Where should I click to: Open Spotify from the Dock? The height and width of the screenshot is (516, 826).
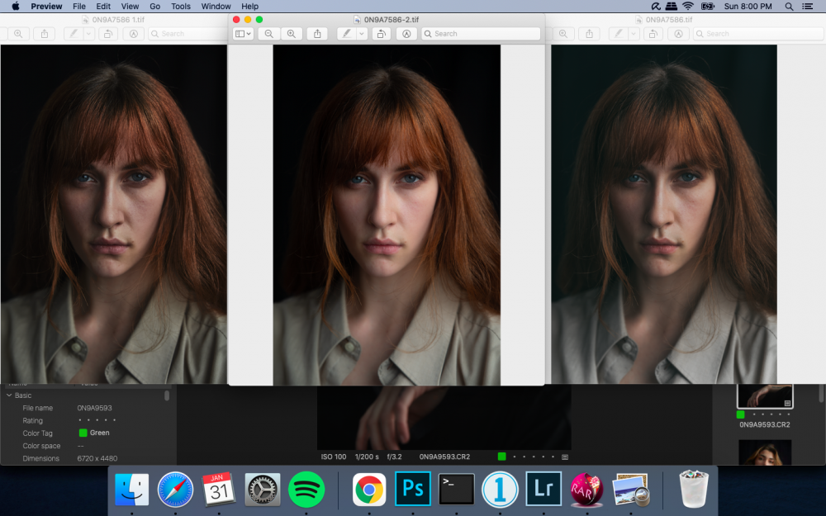pyautogui.click(x=306, y=489)
